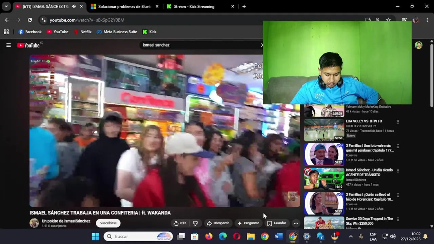Open the Facebook bookmark
The height and width of the screenshot is (244, 434).
(30, 32)
